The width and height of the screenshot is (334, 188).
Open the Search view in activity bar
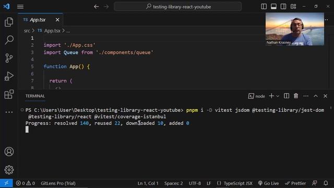(9, 40)
